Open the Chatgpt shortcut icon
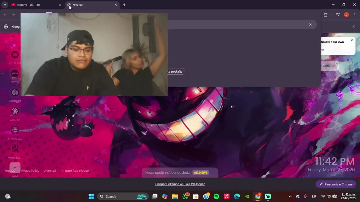 coord(15,92)
